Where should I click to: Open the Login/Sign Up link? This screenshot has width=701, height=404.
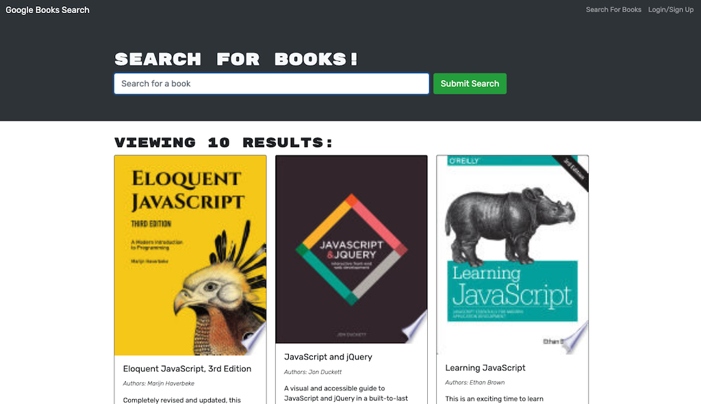[670, 10]
